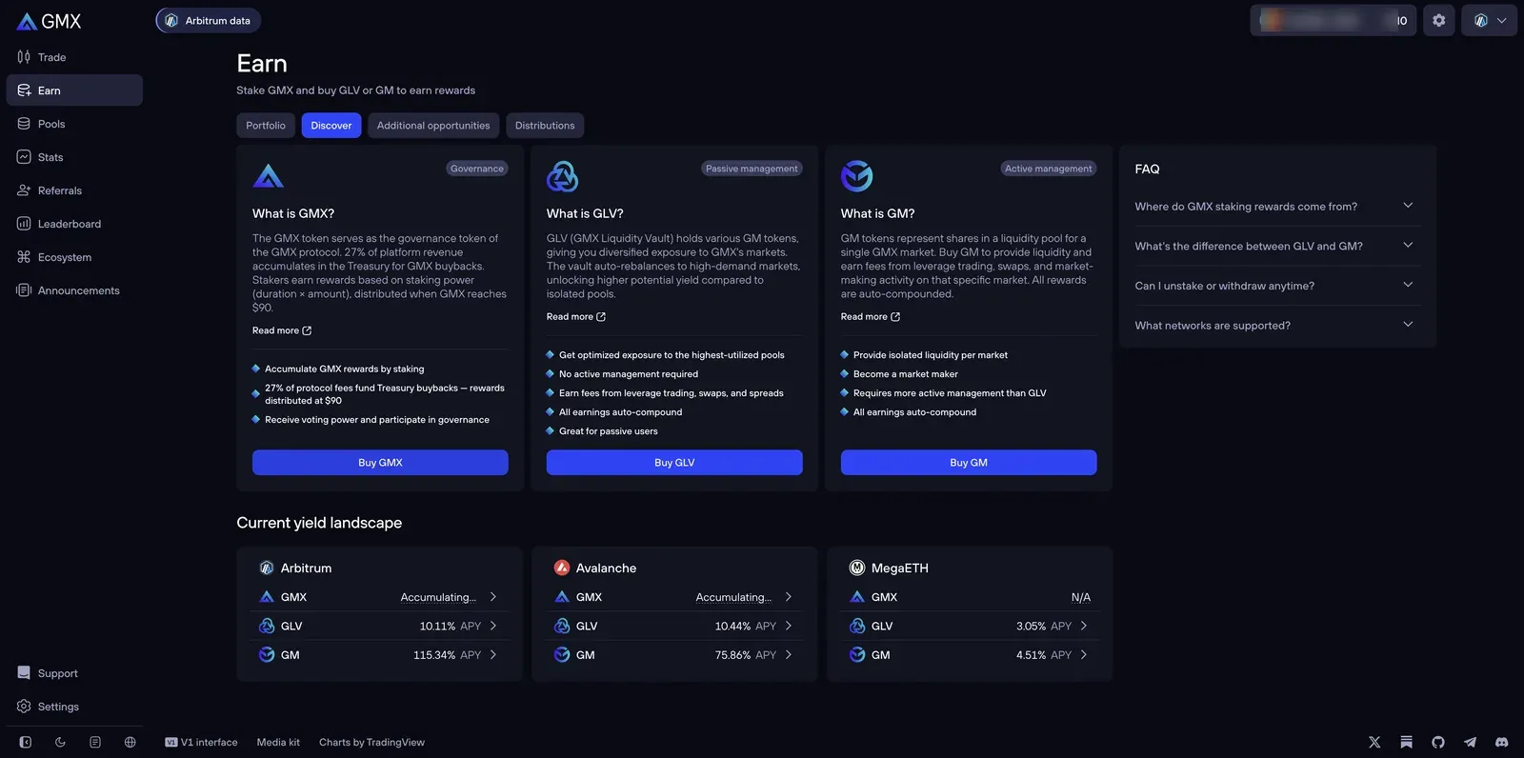This screenshot has width=1524, height=758.
Task: Click the Passive management tag on GLV card
Action: tap(752, 169)
